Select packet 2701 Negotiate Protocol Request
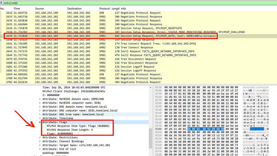 click(x=139, y=82)
